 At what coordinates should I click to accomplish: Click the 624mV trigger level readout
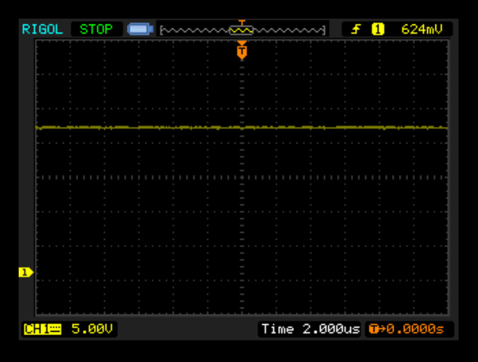pos(422,29)
